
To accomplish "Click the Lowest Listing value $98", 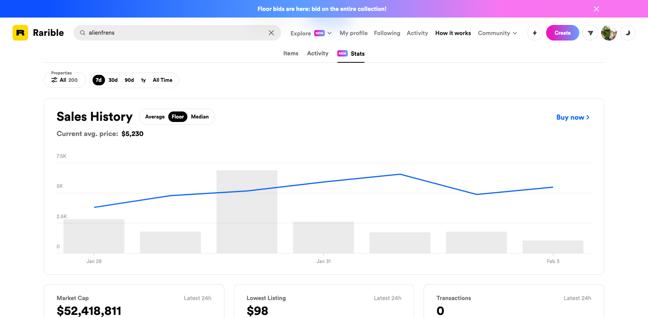I will pyautogui.click(x=258, y=311).
